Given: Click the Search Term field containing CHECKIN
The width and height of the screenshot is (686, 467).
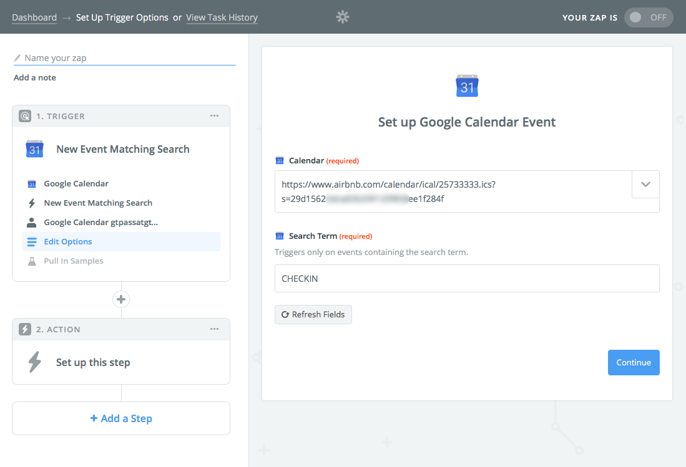Looking at the screenshot, I should pyautogui.click(x=467, y=278).
